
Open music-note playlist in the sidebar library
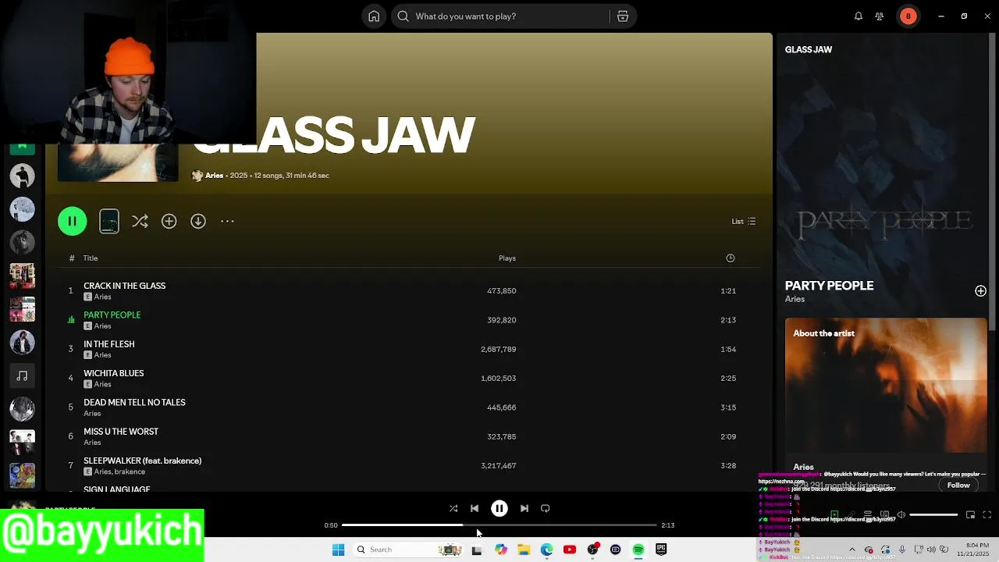point(22,376)
